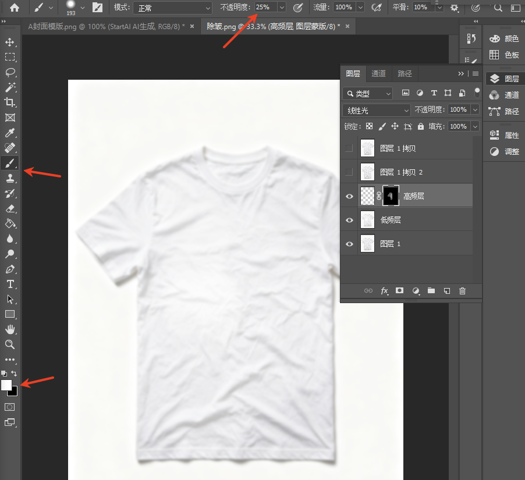This screenshot has width=525, height=480.
Task: Open the 线性光 blend mode dropdown
Action: click(377, 111)
